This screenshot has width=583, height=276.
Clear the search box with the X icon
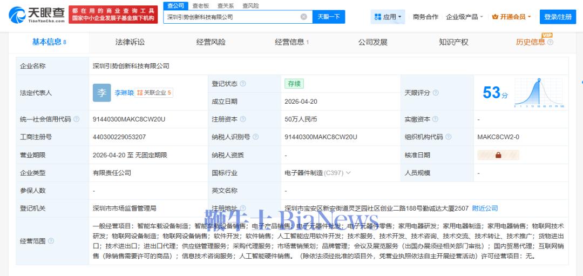pyautogui.click(x=304, y=17)
